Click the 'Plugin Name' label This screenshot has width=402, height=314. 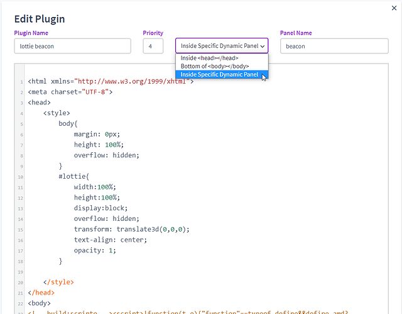tap(31, 33)
